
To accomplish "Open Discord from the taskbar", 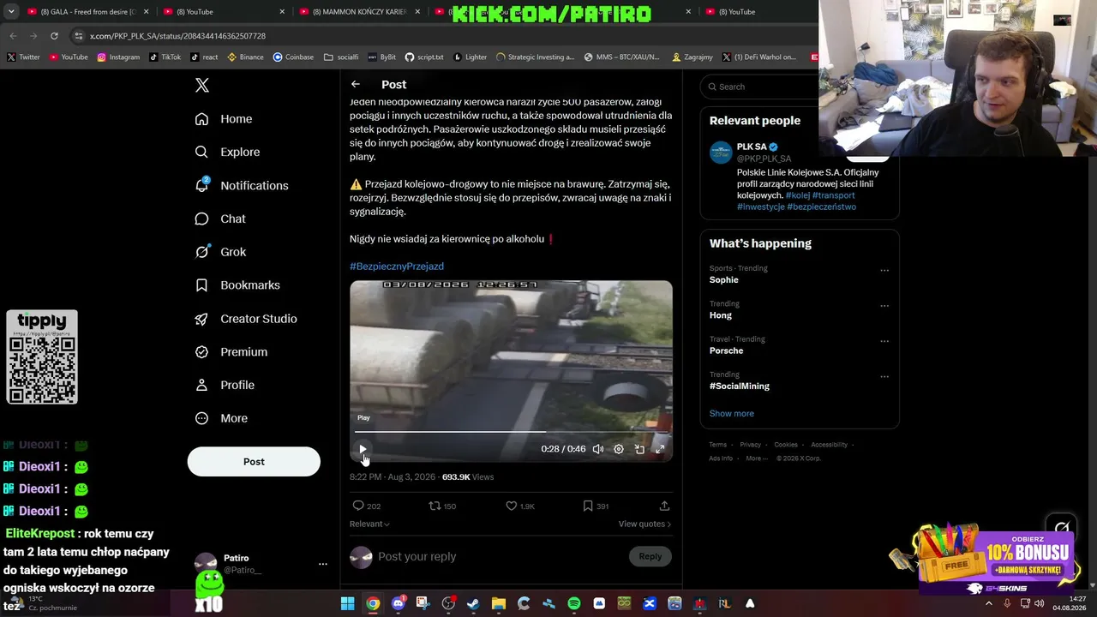I will pyautogui.click(x=398, y=603).
